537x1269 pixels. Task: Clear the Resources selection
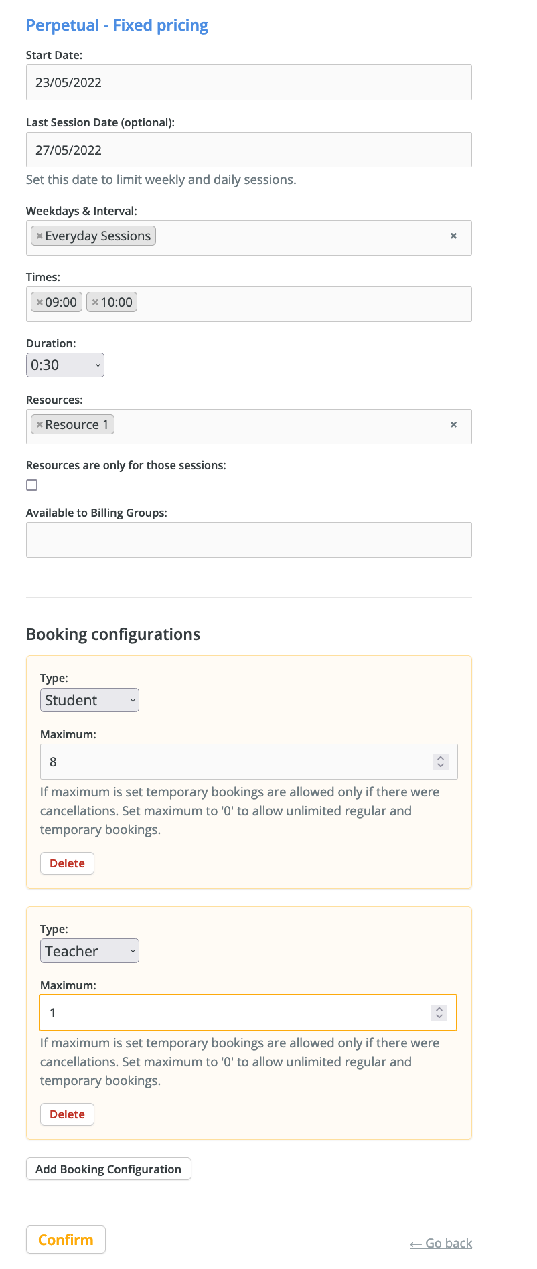453,424
